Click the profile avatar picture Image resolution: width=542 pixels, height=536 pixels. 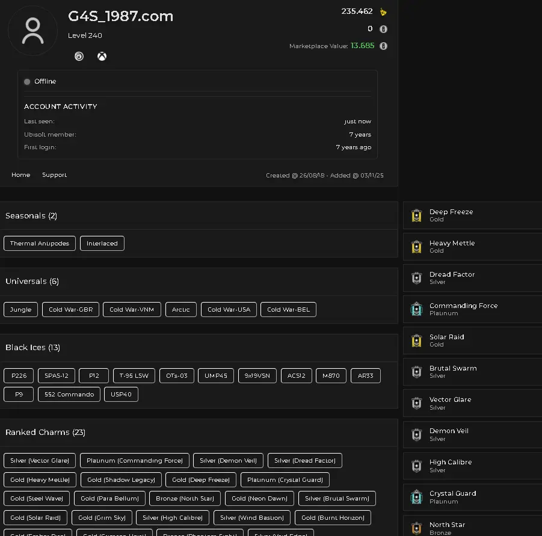[32, 31]
